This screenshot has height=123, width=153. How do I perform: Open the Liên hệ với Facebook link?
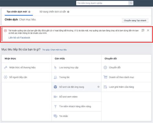[x=19, y=38]
